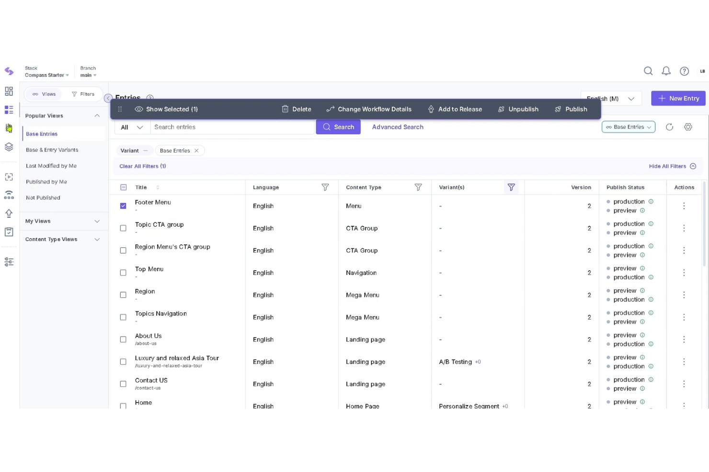Click inside the Search entries field

point(233,127)
